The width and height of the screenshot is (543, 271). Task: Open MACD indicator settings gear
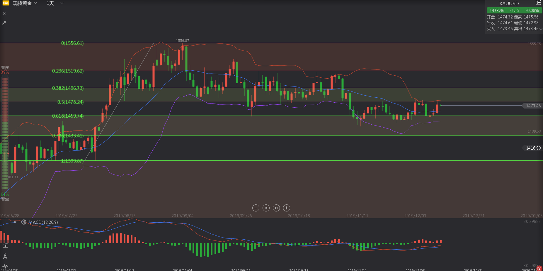(24, 222)
